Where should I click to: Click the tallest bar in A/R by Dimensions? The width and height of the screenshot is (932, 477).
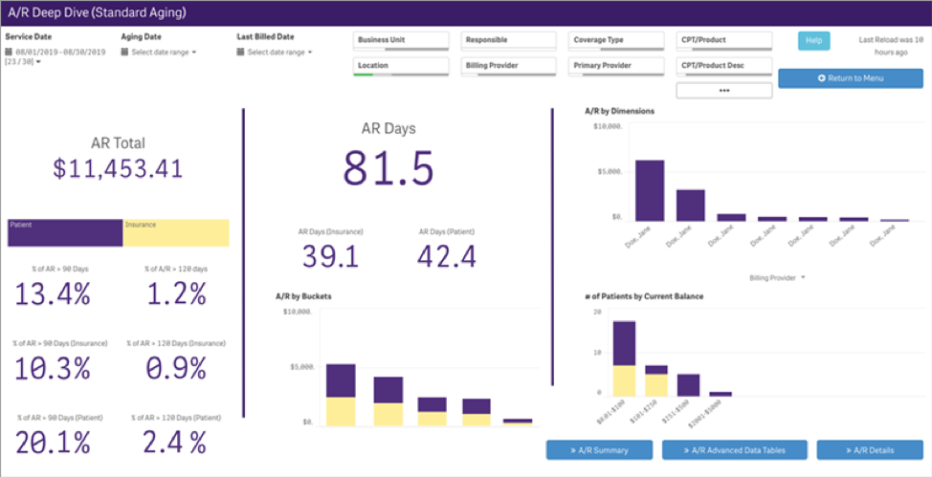pyautogui.click(x=650, y=190)
